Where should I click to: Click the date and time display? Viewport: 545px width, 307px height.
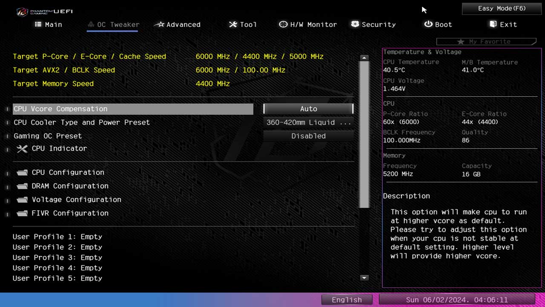[456, 300]
